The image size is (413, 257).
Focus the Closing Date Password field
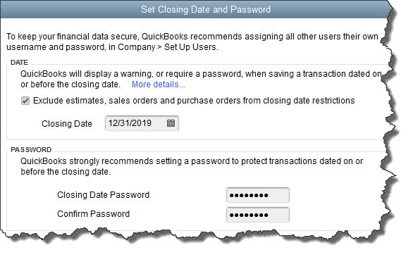[258, 195]
